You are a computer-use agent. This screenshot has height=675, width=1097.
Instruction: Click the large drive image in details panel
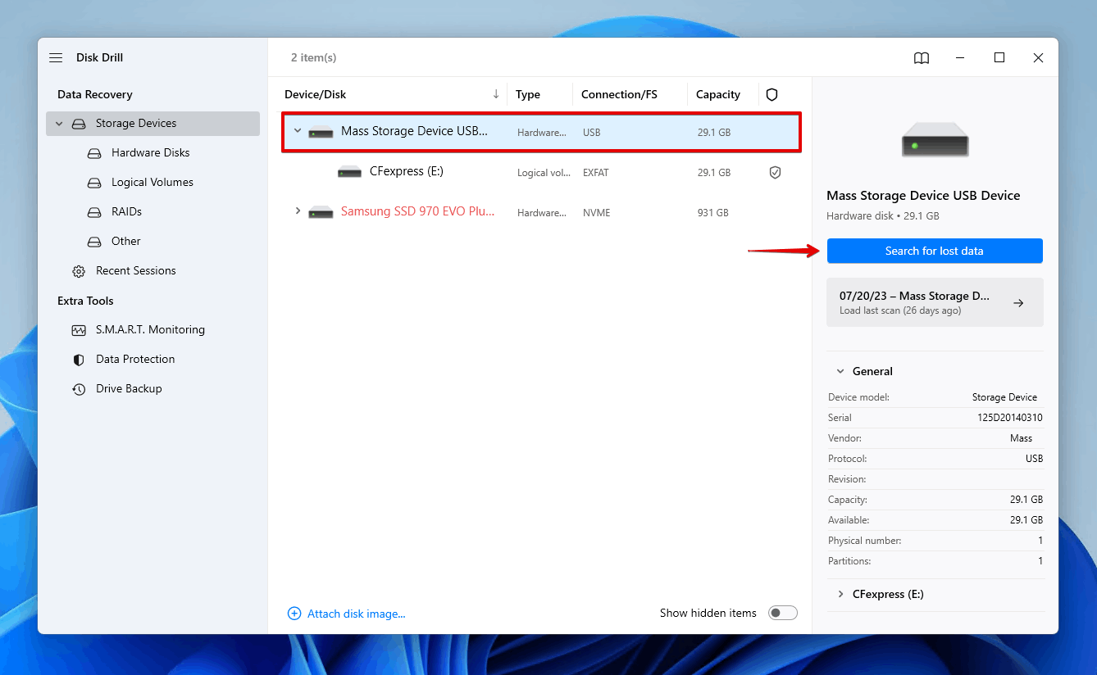[935, 139]
